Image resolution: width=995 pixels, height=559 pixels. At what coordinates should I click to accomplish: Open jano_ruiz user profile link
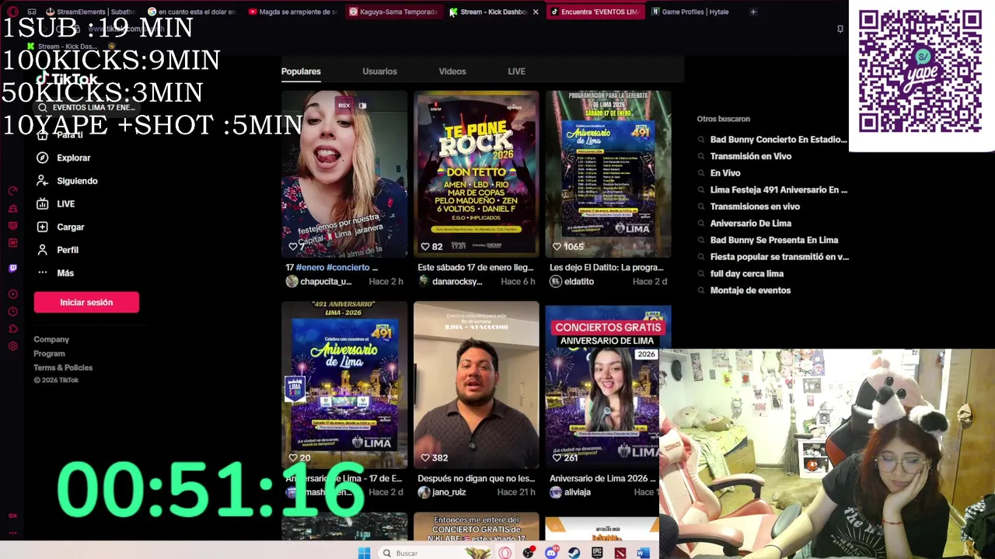449,492
